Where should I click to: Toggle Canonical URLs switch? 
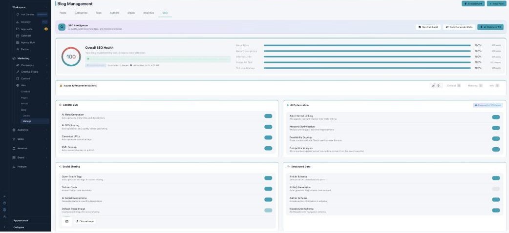tap(268, 137)
